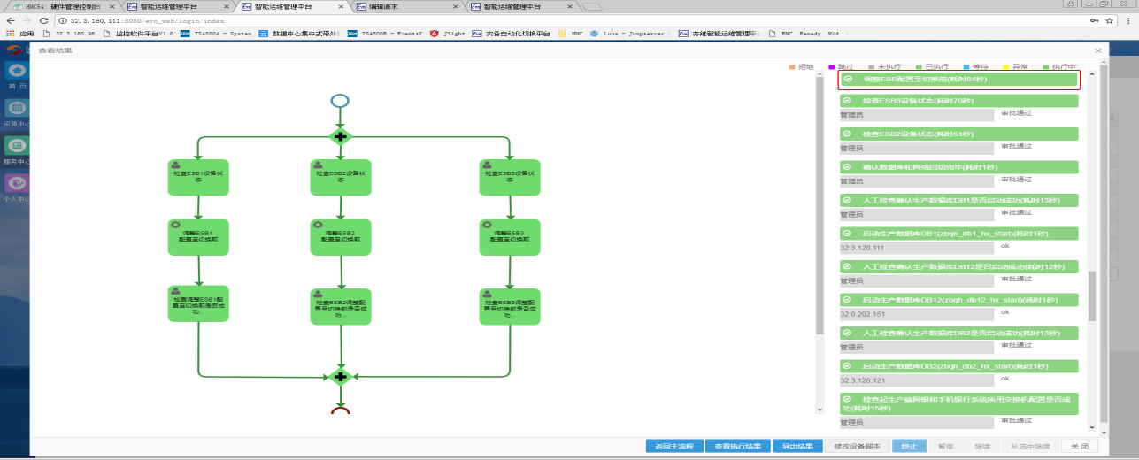The width and height of the screenshot is (1139, 460).
Task: Open the 灾备自动化切换平台 bookmark
Action: coord(512,34)
